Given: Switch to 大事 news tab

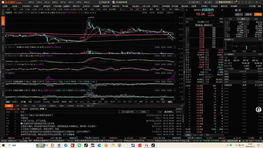Looking at the screenshot, I should tap(17, 106).
